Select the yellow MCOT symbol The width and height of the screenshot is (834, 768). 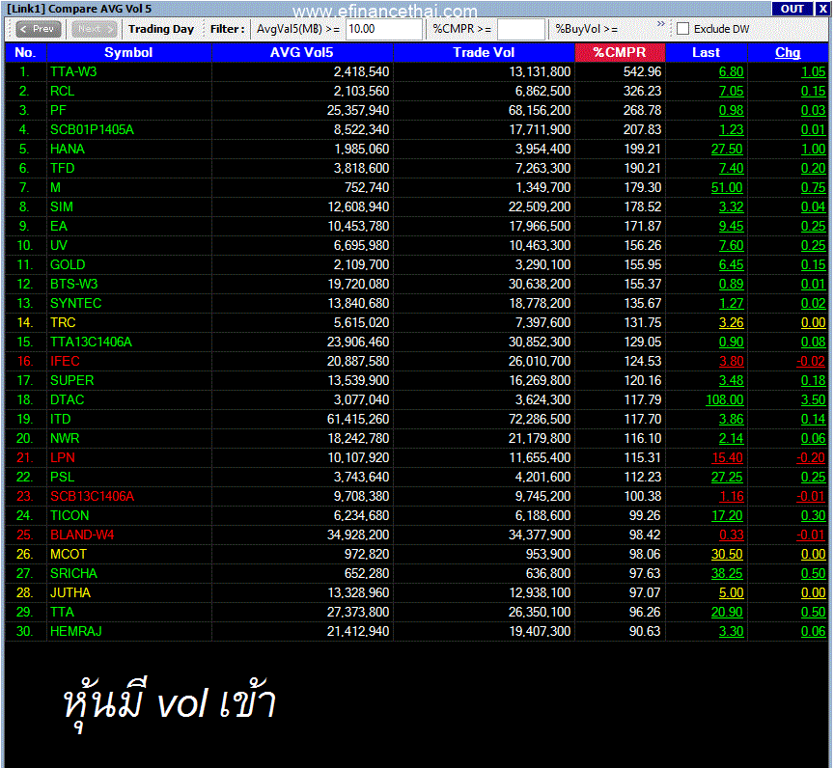point(69,555)
